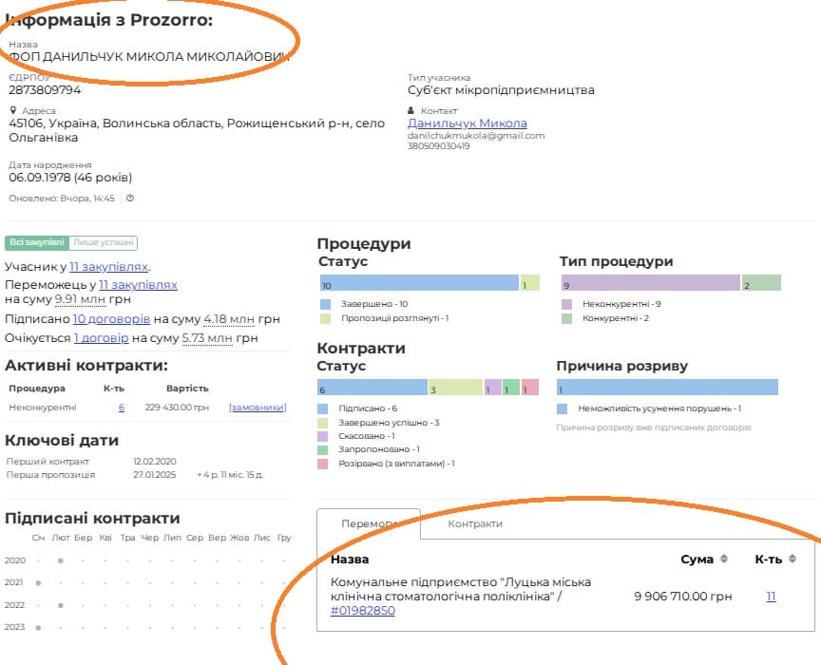Click the blue Завершено legend square
Viewport: 821px width, 665px height.
pyautogui.click(x=325, y=304)
